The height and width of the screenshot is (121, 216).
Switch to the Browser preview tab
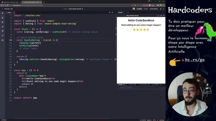[x=120, y=12]
